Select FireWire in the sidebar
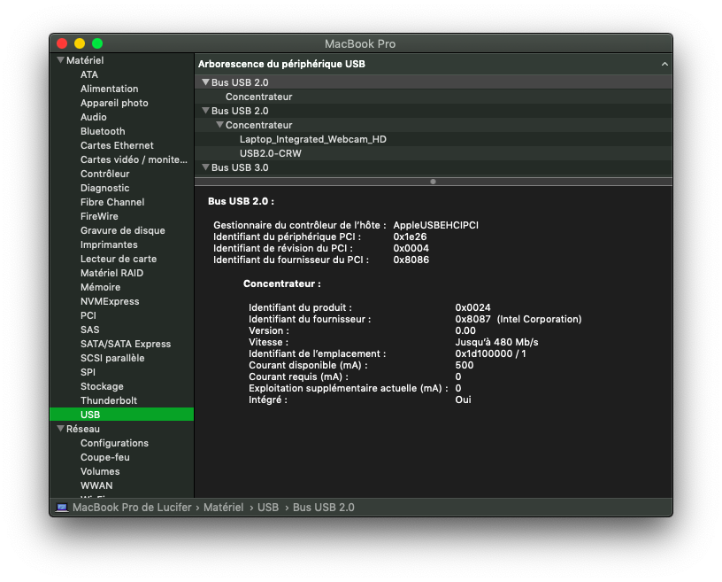The width and height of the screenshot is (722, 582). tap(99, 216)
